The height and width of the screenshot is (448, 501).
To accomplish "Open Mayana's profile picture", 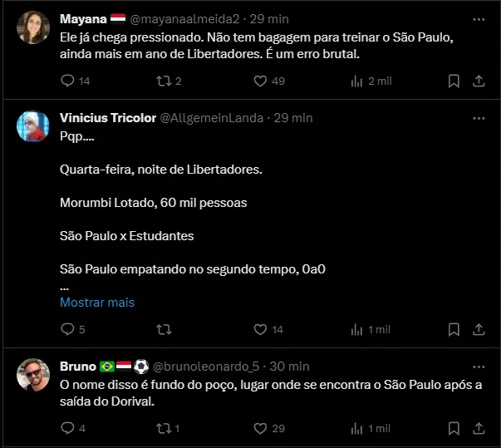I will (x=32, y=27).
